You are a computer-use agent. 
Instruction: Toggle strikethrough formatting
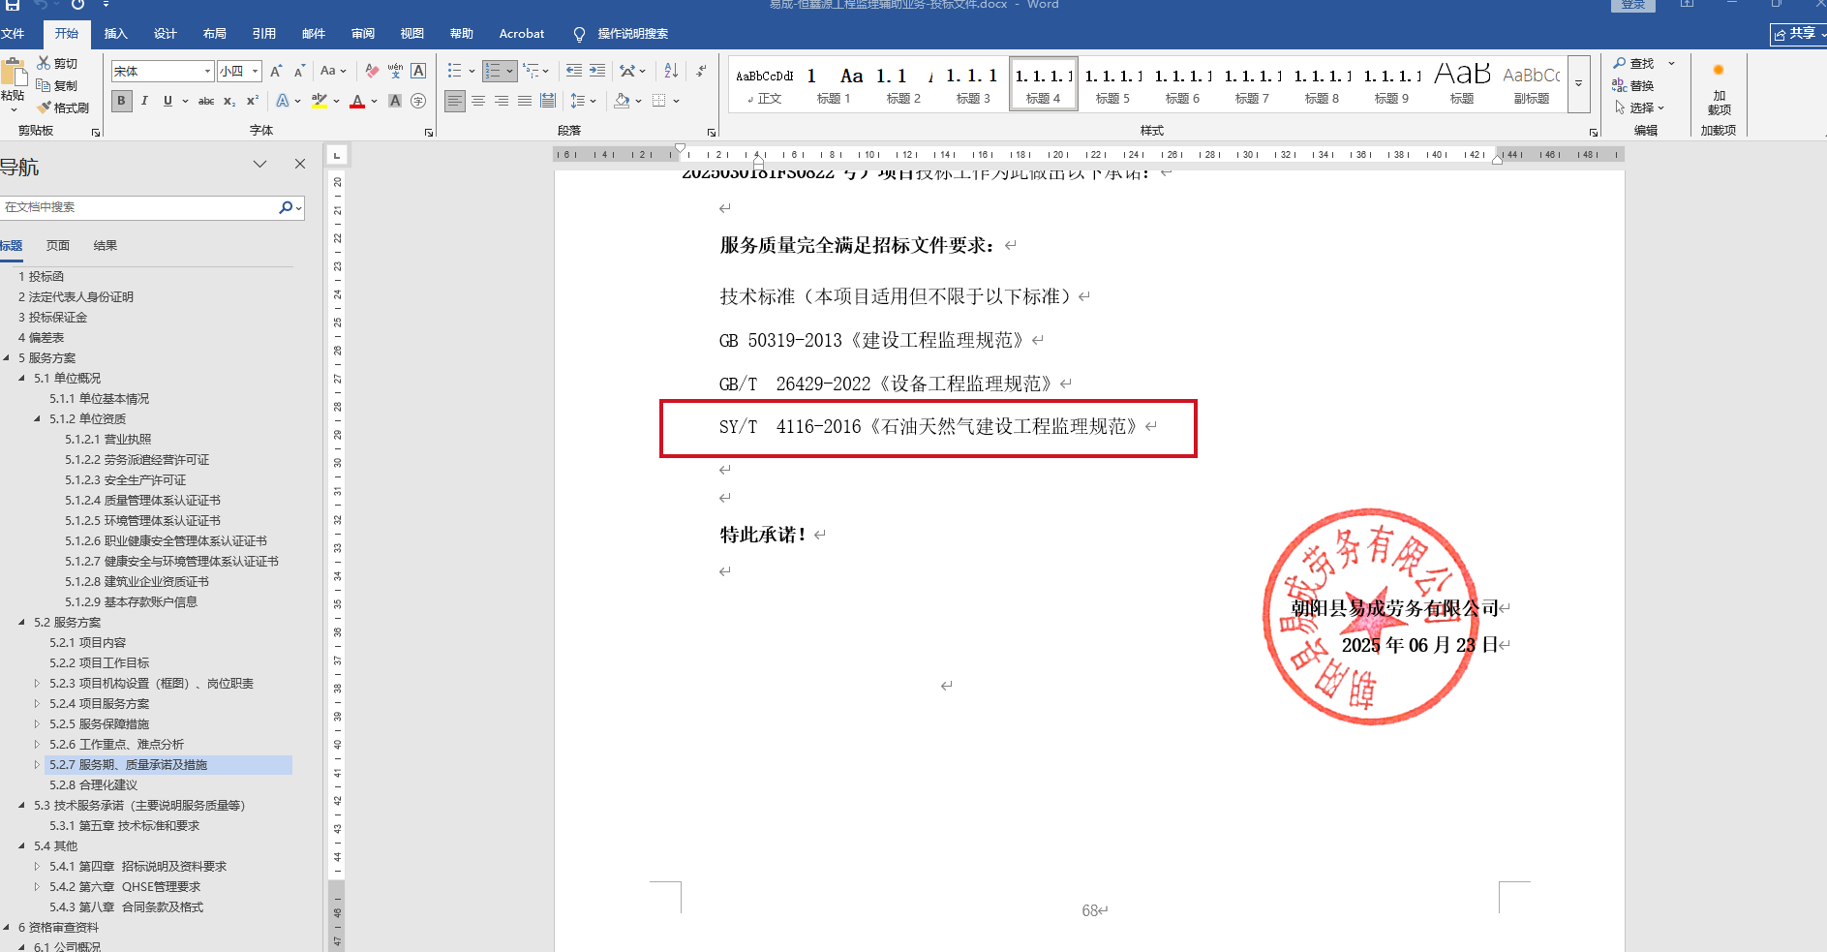(x=206, y=101)
